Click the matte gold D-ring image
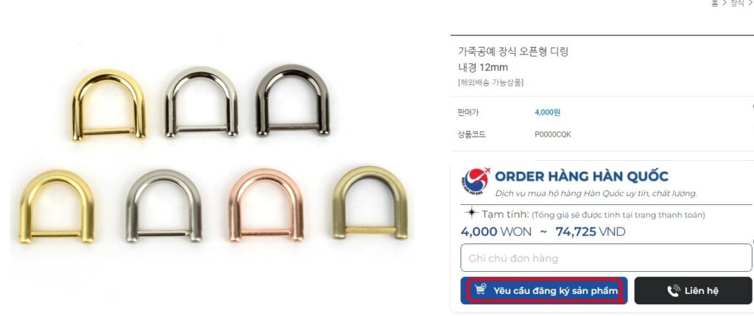Screen dimensions: 754x316 (x=57, y=207)
